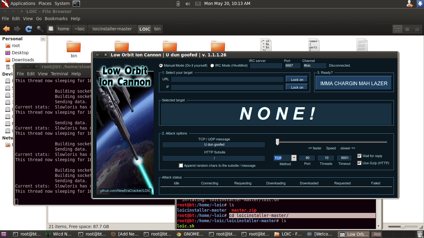The height and width of the screenshot is (238, 424).
Task: Click the attack speed slider handle
Action: tap(277, 142)
